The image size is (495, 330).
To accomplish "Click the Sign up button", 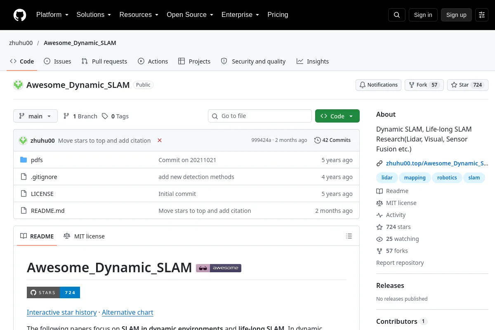I will coord(456,15).
